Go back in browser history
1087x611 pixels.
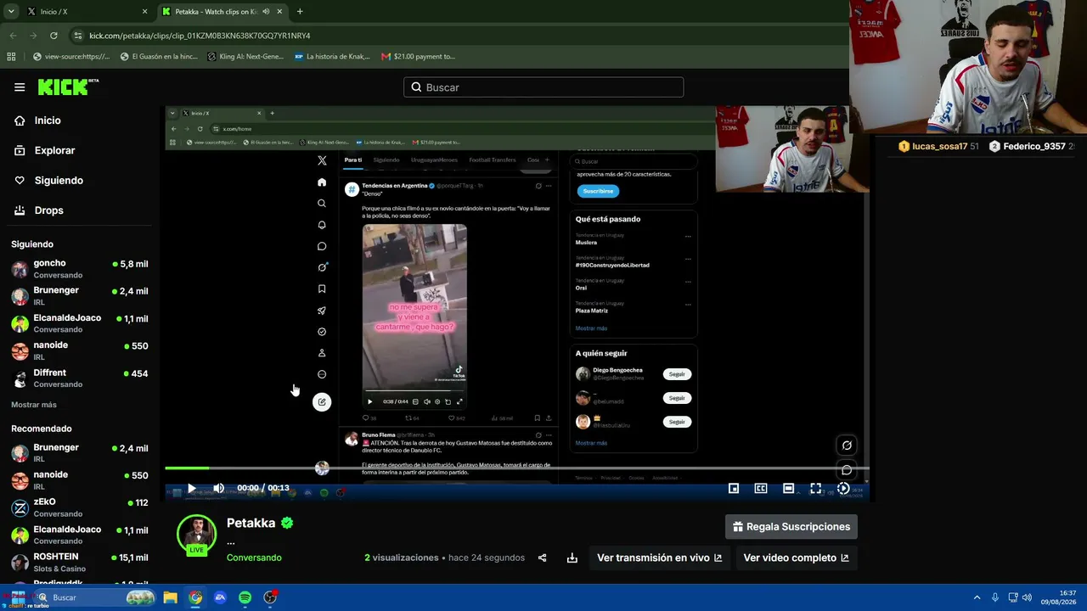pos(13,36)
